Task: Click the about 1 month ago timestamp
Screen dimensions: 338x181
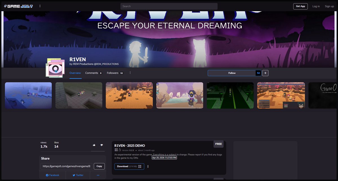Action: coord(146,150)
